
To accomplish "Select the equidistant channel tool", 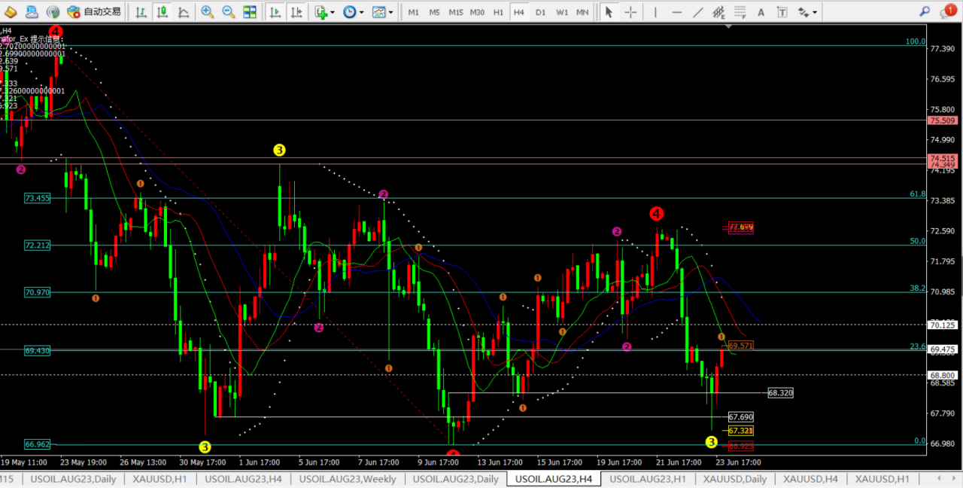I will click(719, 12).
